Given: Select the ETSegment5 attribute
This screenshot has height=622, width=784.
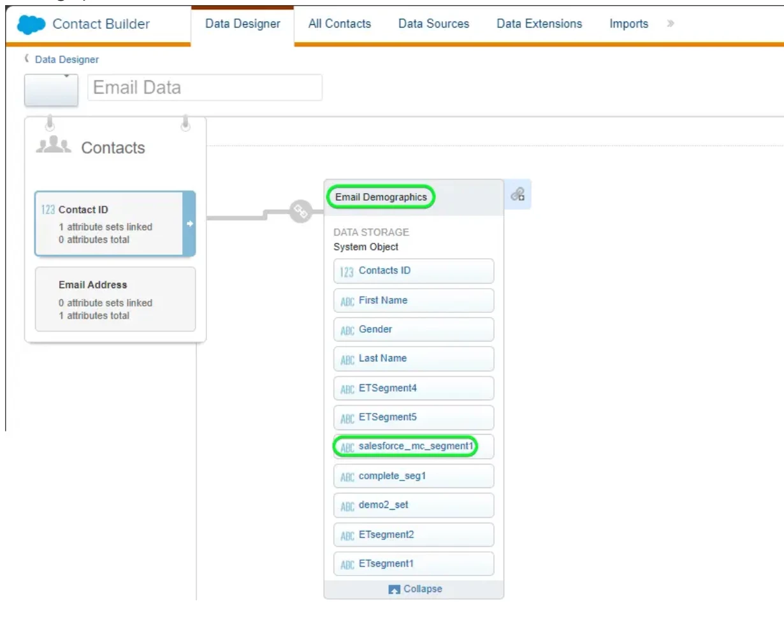Looking at the screenshot, I should point(414,417).
